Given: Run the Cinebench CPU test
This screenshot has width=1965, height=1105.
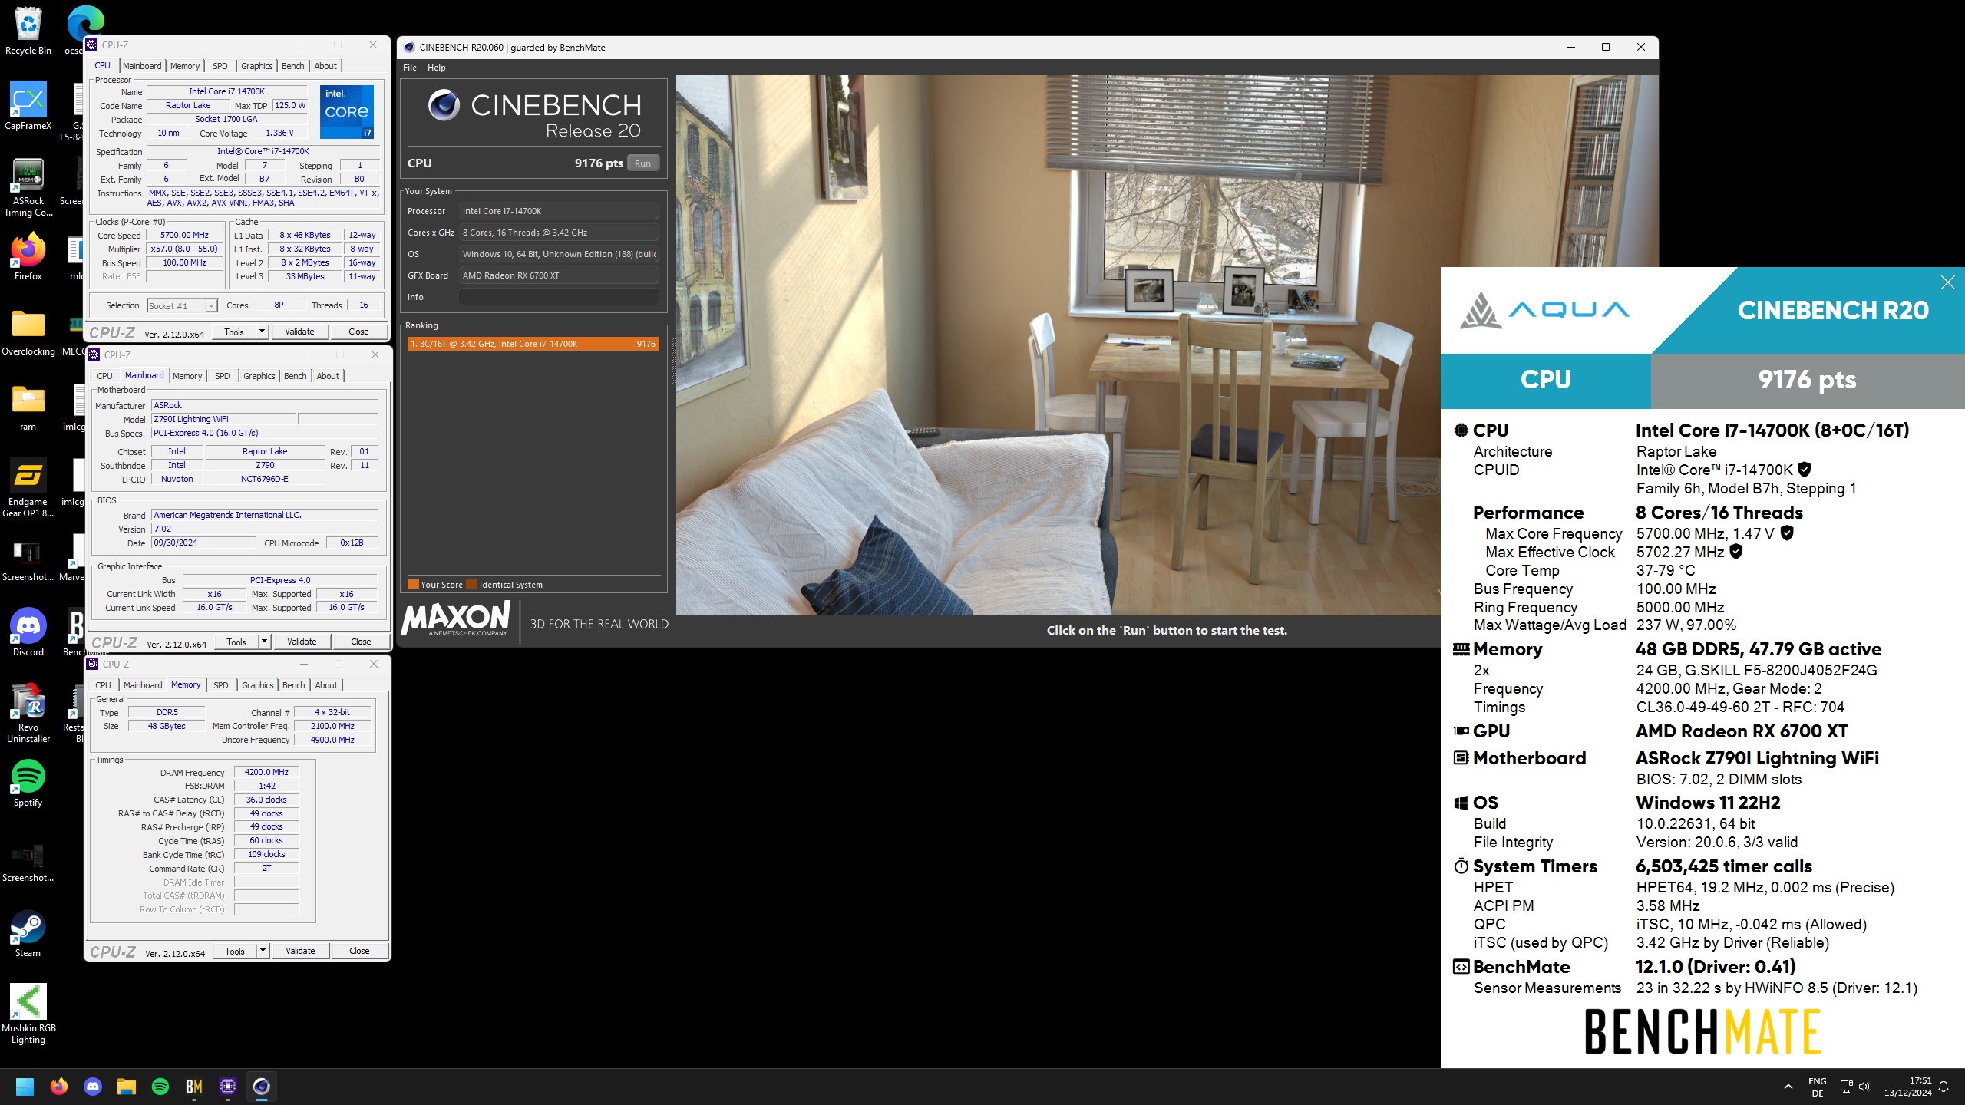Looking at the screenshot, I should coord(642,163).
